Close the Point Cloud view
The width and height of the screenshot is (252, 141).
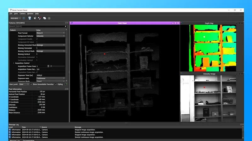178,23
